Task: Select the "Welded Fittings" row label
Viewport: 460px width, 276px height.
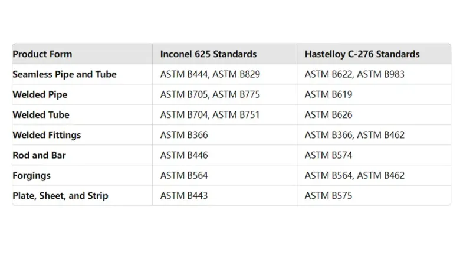Action: [x=47, y=134]
